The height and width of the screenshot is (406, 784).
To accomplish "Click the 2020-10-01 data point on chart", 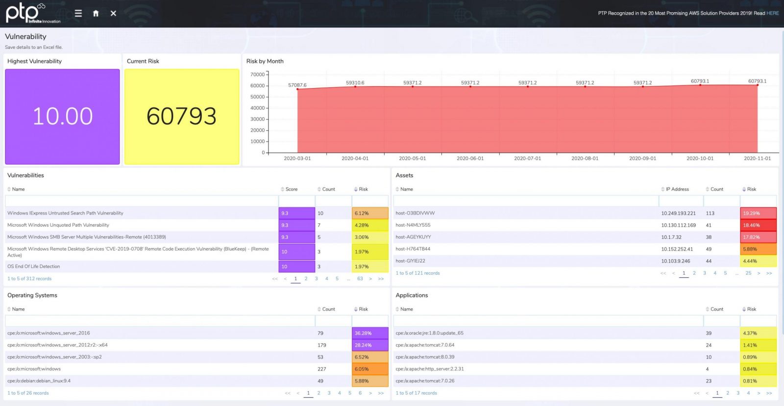I will (x=700, y=85).
